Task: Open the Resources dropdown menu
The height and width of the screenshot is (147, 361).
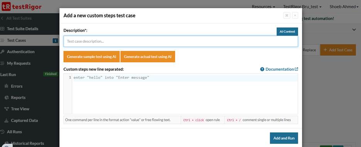Action: [x=263, y=7]
